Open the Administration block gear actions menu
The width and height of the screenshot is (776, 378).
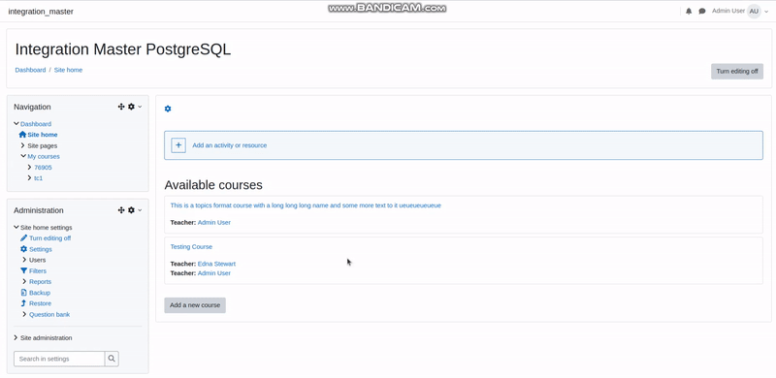point(131,209)
